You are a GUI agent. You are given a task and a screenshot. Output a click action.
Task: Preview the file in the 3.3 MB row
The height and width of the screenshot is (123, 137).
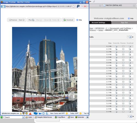123,49
